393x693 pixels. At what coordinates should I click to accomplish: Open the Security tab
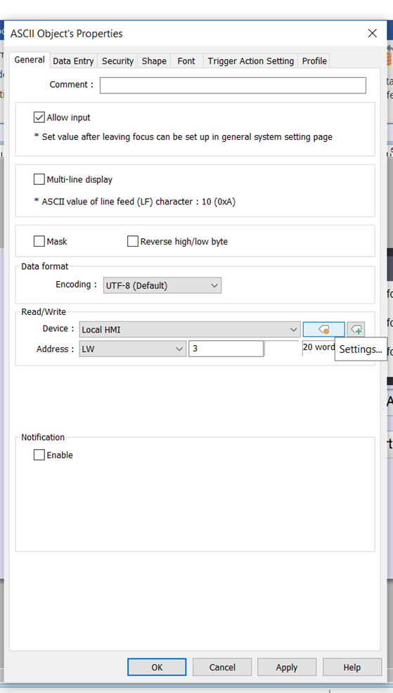coord(117,61)
